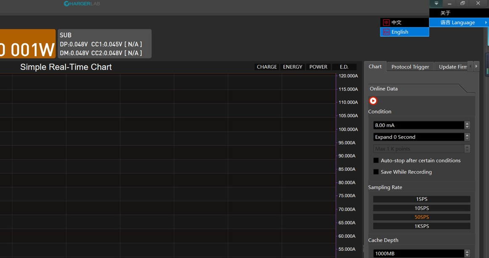Select the 中文 language option
This screenshot has height=258, width=489.
(x=404, y=22)
